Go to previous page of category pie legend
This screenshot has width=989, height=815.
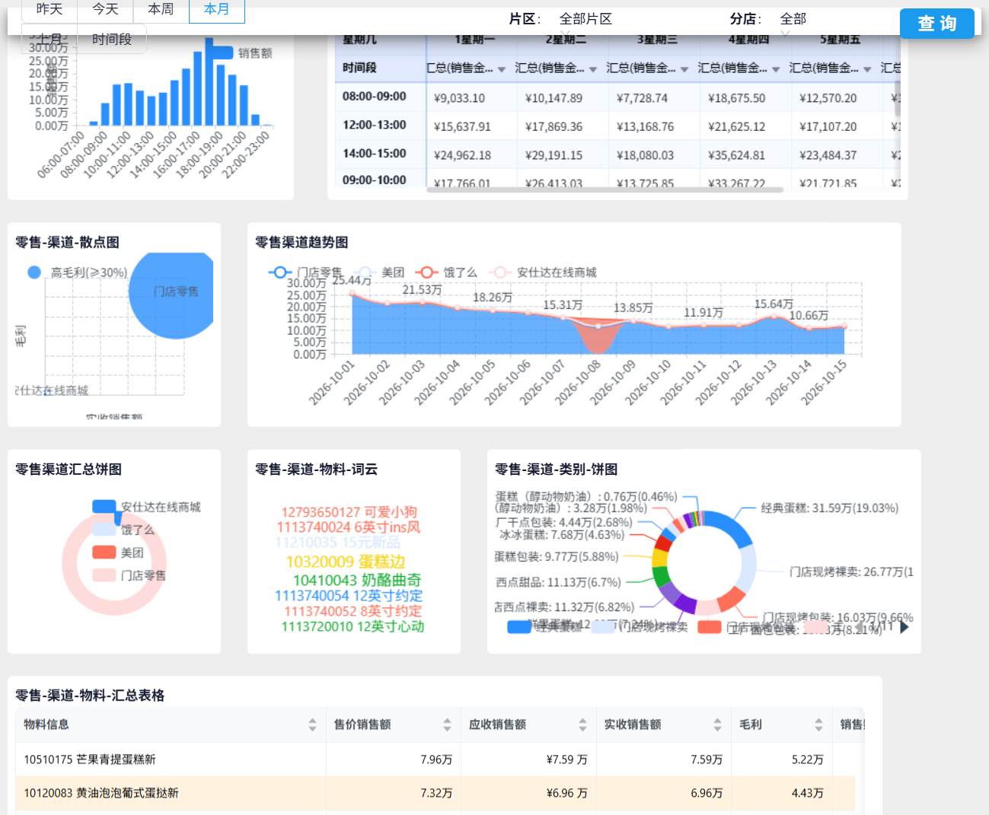coord(860,627)
